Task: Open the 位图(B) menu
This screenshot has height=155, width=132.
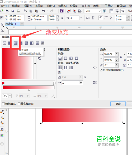Action: click(x=74, y=6)
